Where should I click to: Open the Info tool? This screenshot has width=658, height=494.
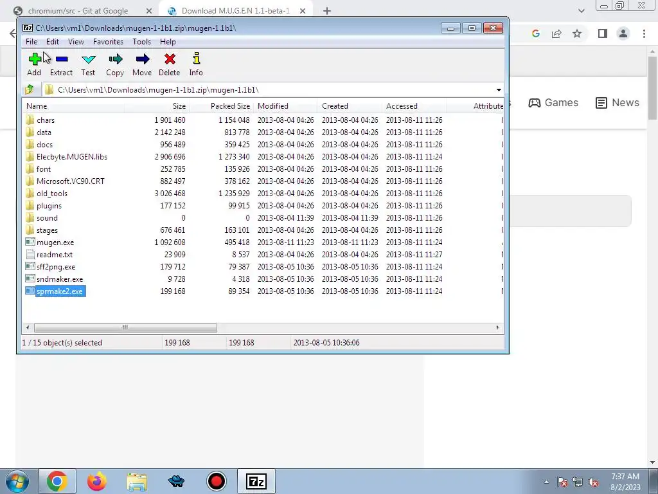click(x=196, y=59)
